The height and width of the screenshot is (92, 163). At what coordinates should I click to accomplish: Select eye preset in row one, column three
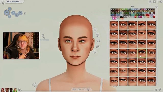pos(133,25)
